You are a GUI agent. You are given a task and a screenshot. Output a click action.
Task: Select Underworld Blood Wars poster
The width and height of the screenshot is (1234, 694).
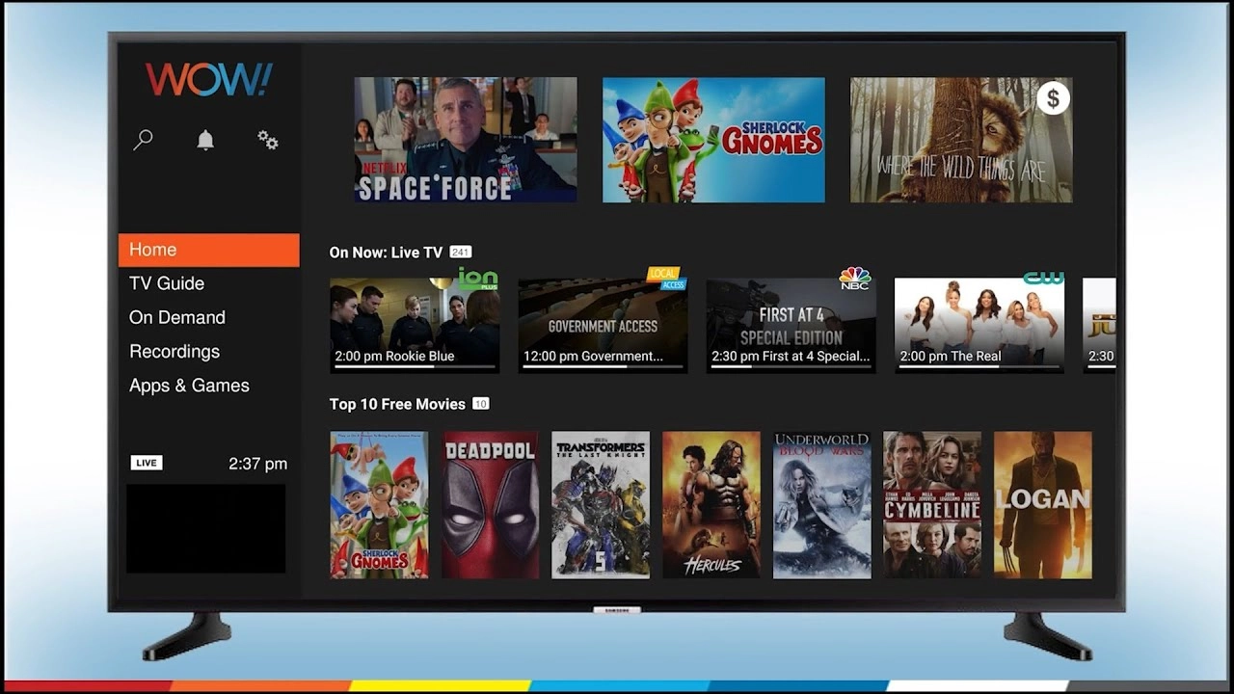822,505
